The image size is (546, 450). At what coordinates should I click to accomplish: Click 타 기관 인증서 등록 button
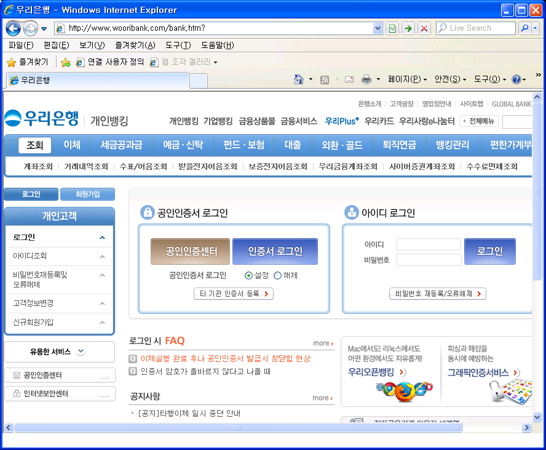234,294
